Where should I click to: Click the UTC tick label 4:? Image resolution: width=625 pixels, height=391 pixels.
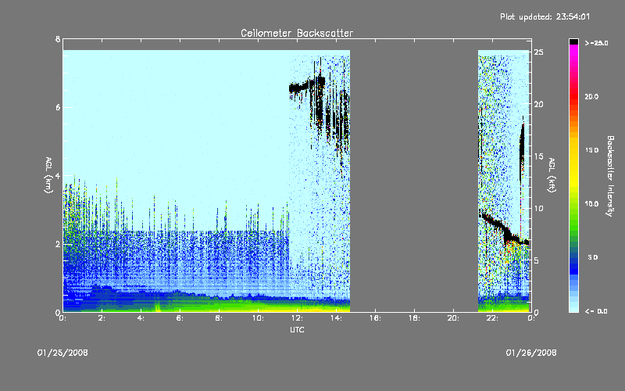click(141, 318)
